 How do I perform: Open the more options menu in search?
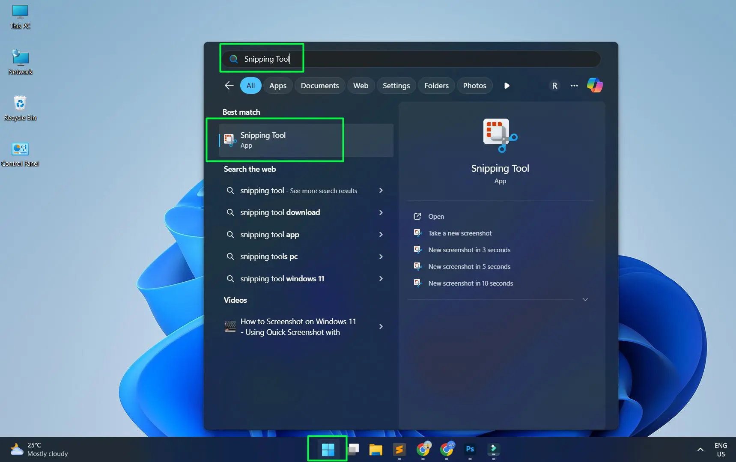click(574, 85)
